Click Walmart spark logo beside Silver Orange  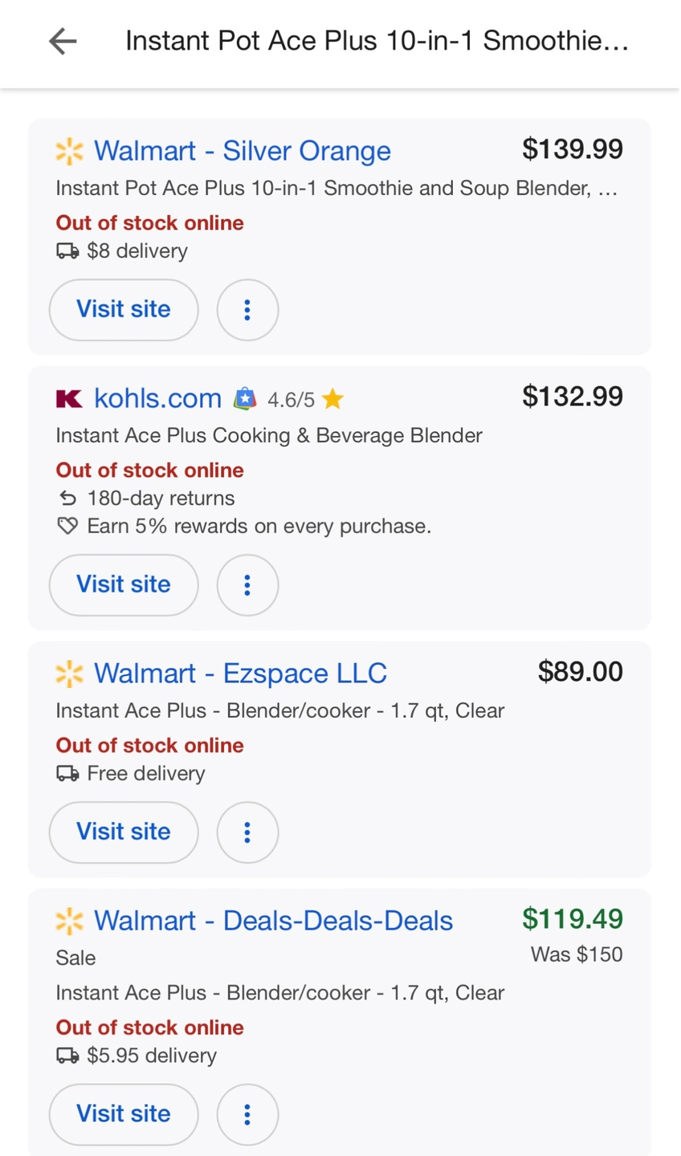69,151
